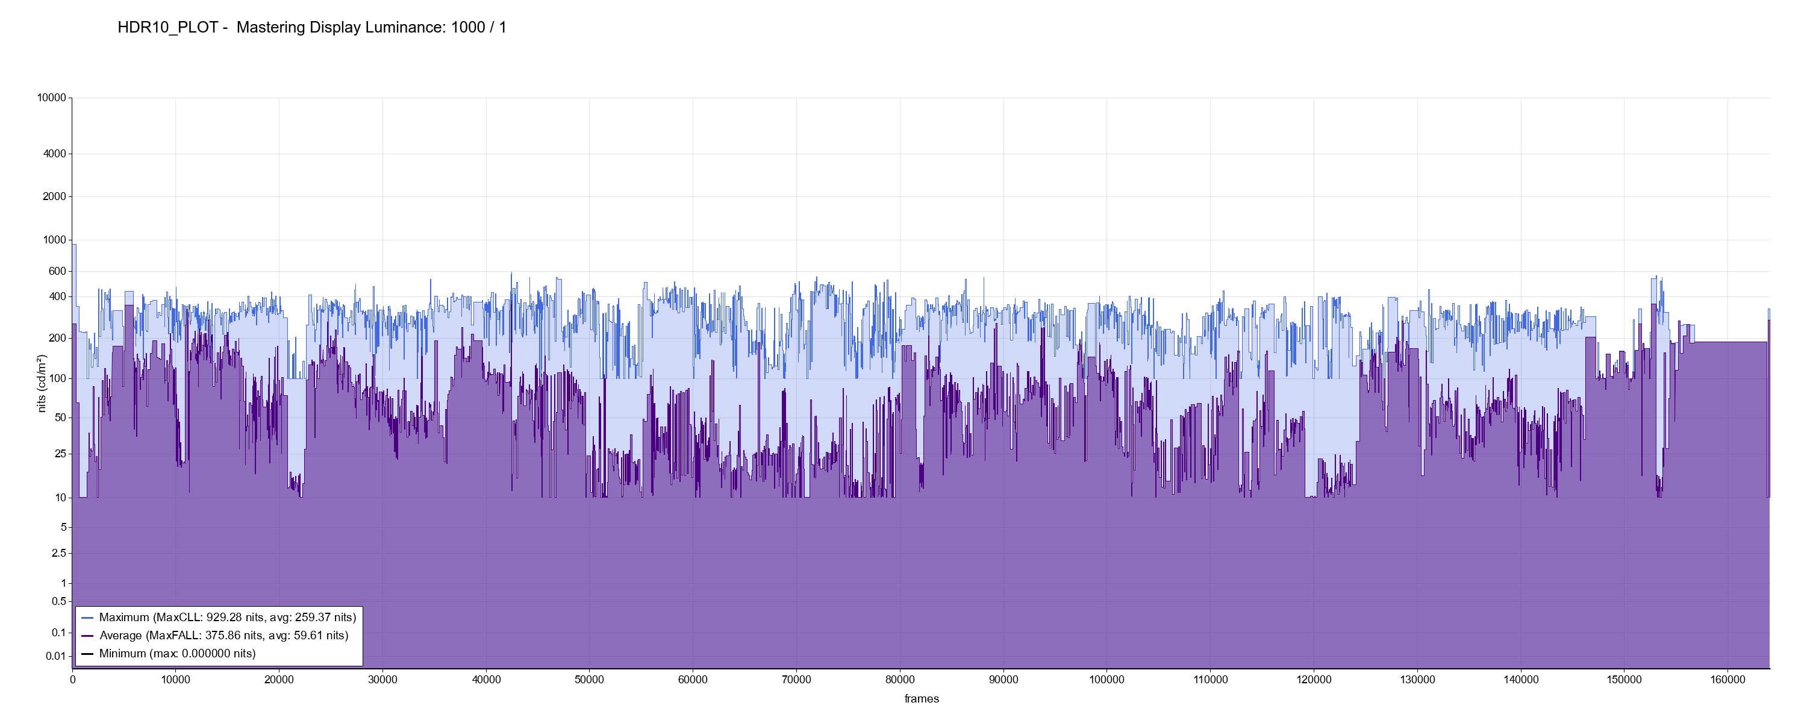Image resolution: width=1807 pixels, height=723 pixels.
Task: Click the 60000 x-axis frame label
Action: [x=693, y=680]
